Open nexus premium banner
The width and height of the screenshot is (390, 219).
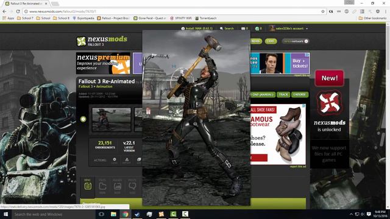pos(103,63)
